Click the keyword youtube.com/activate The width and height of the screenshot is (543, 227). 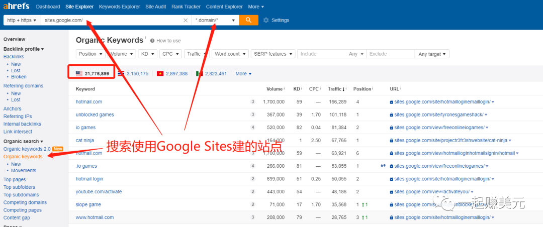click(x=99, y=192)
